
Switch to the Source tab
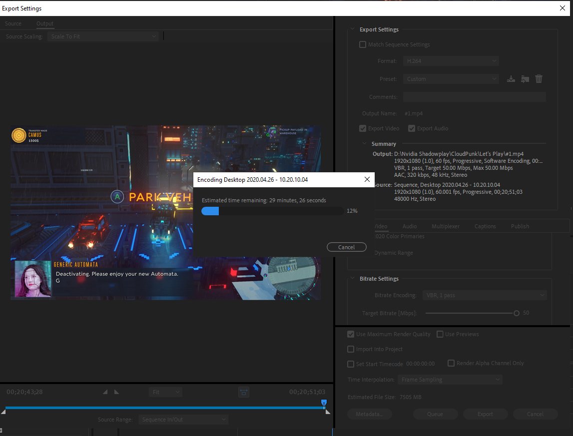[x=13, y=23]
